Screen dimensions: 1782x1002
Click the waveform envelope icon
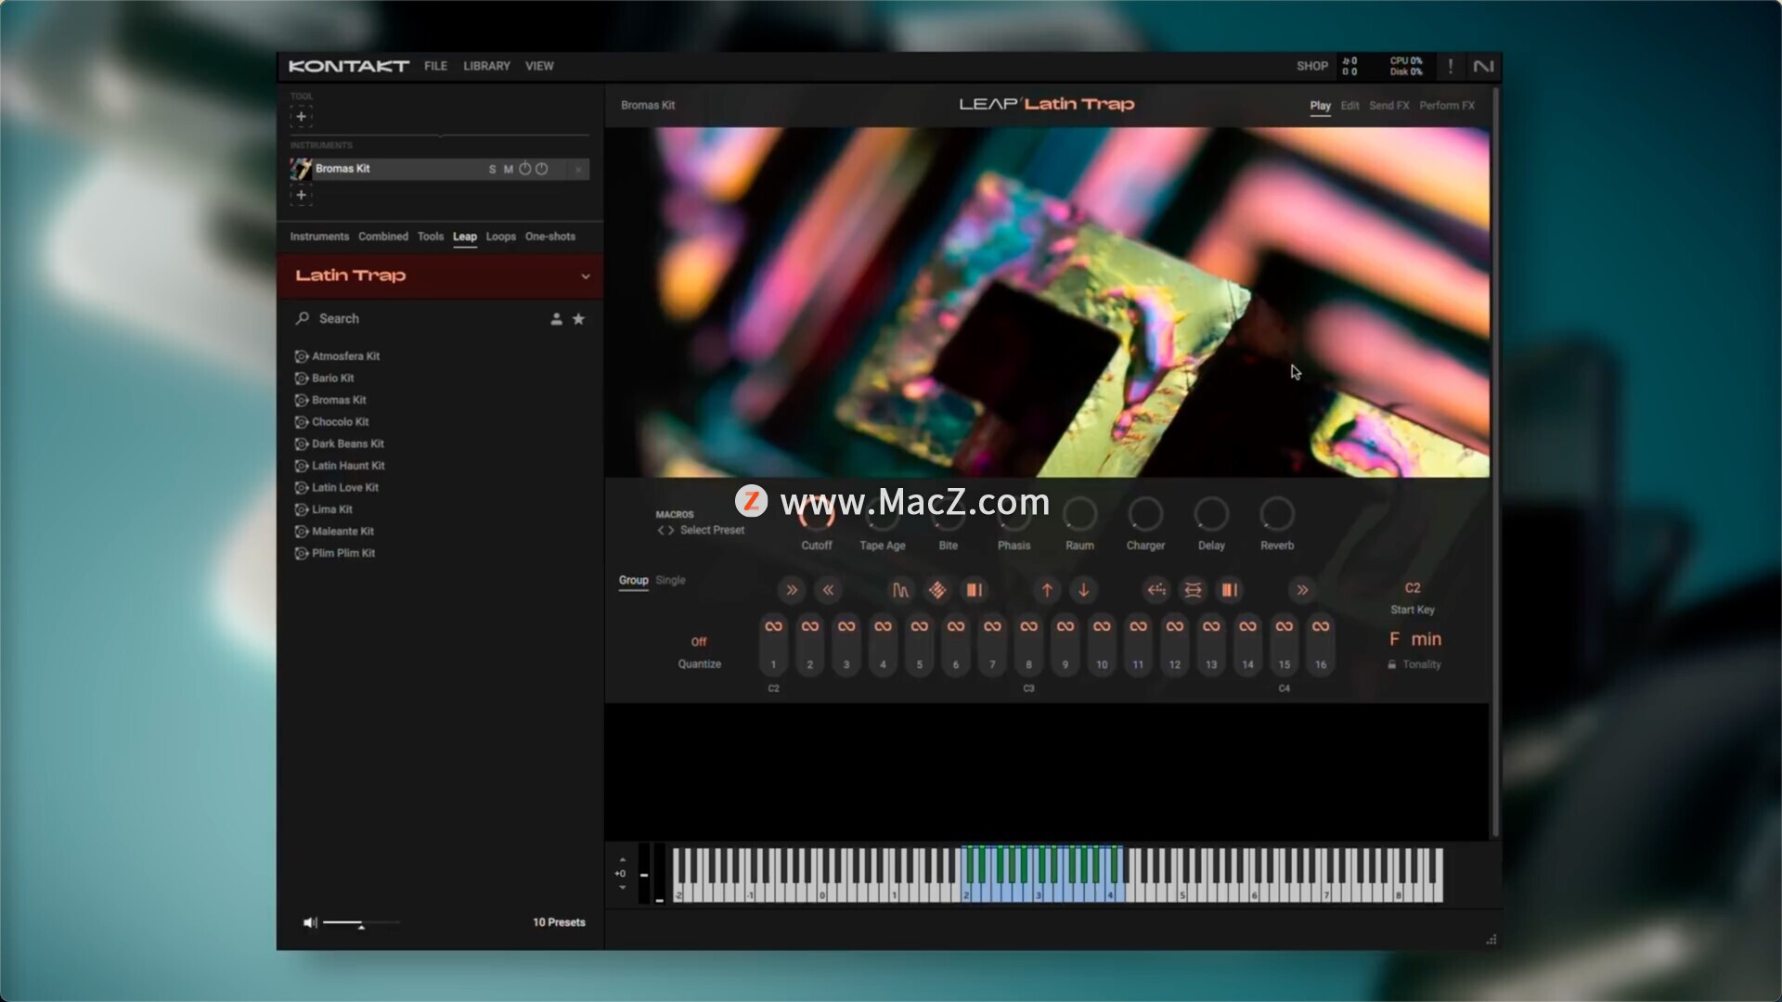tap(900, 590)
